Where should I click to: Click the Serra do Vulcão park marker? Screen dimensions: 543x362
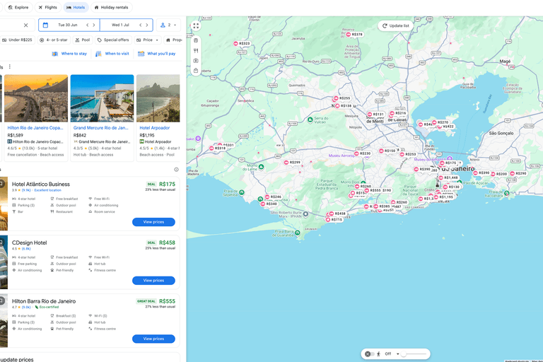pyautogui.click(x=310, y=120)
